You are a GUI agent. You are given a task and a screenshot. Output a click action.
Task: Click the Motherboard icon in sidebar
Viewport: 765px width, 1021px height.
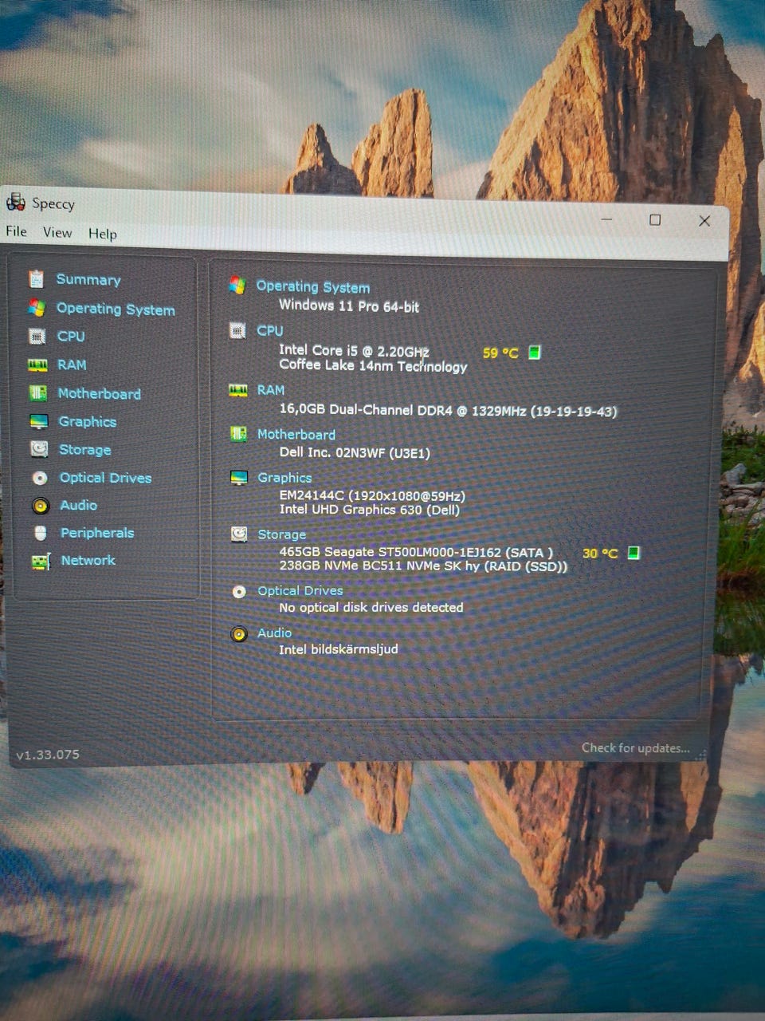37,393
